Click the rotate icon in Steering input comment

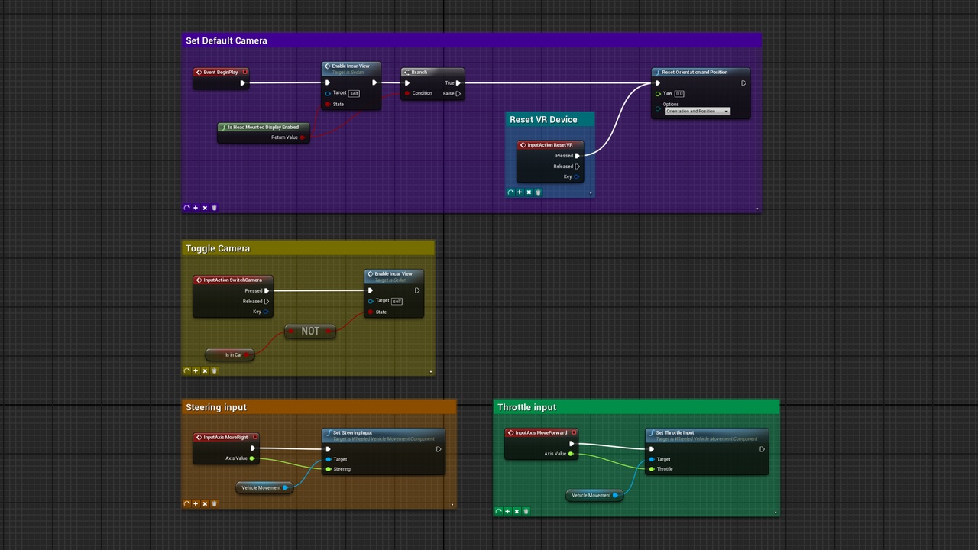[x=186, y=503]
